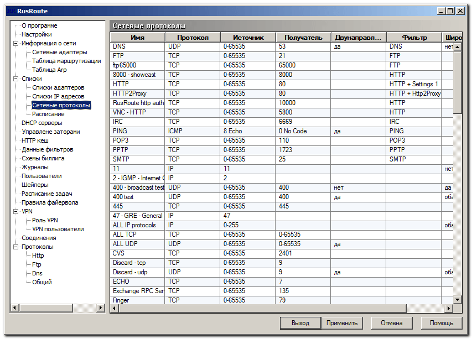472x339 pixels.
Task: Sort by the Получатель column header
Action: 303,38
